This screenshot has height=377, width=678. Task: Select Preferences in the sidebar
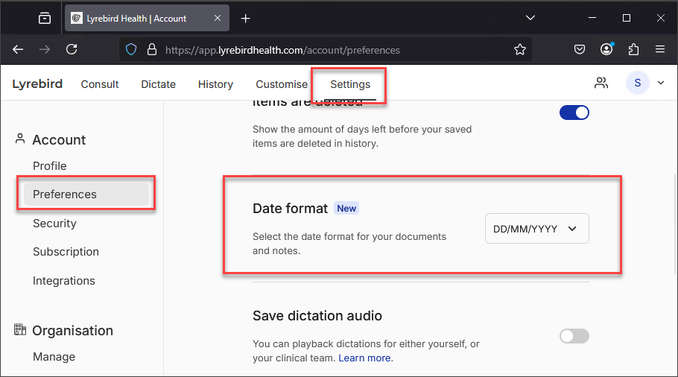pyautogui.click(x=86, y=194)
